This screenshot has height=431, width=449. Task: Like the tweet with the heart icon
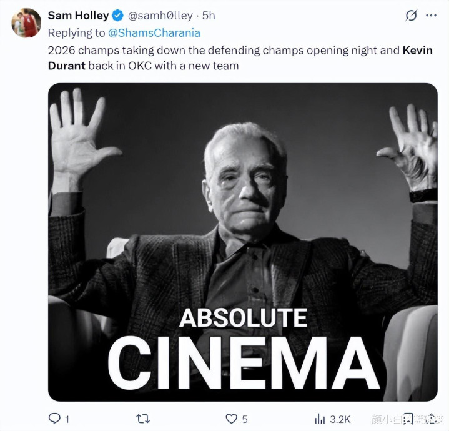232,419
